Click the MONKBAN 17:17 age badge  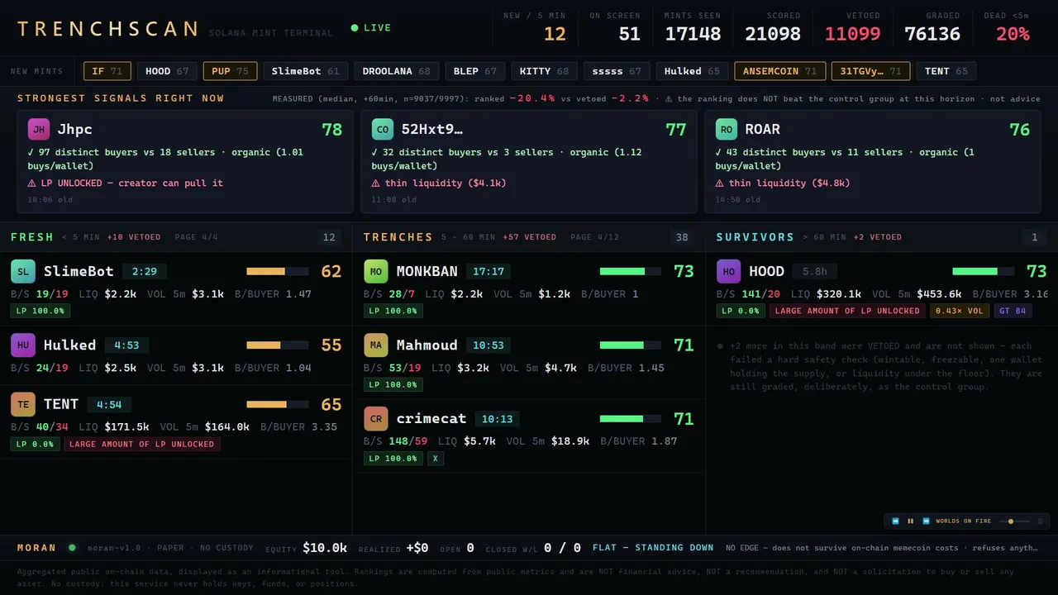pyautogui.click(x=488, y=271)
